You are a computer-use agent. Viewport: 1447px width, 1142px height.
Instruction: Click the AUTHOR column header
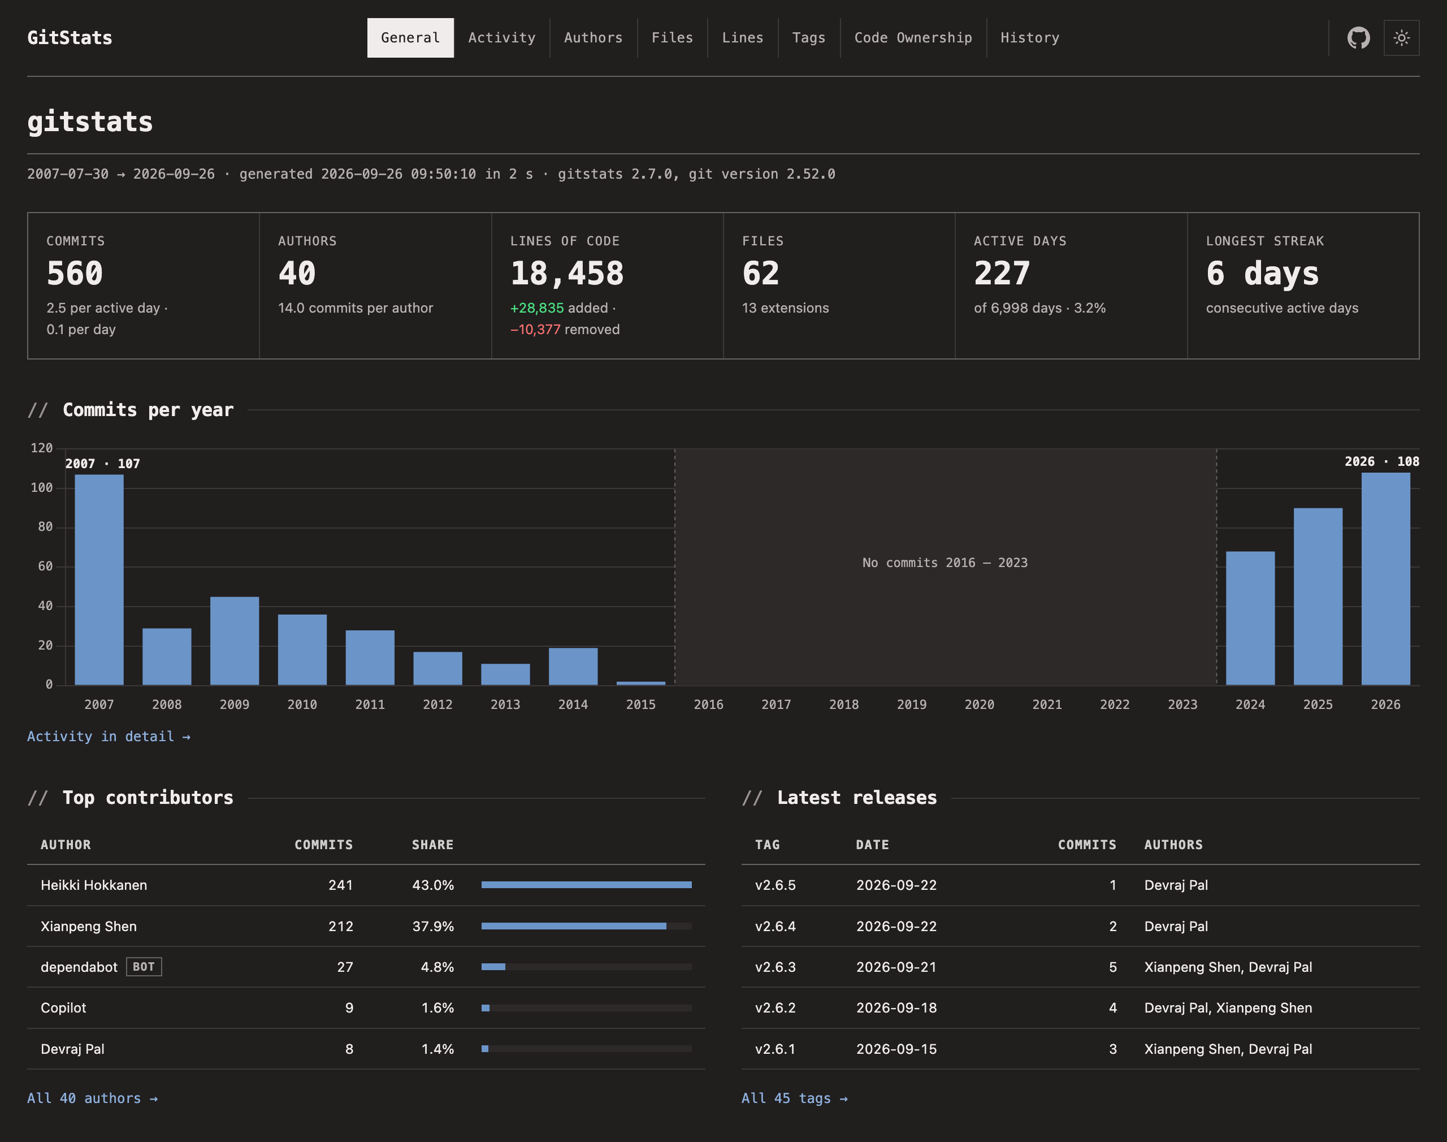(66, 845)
